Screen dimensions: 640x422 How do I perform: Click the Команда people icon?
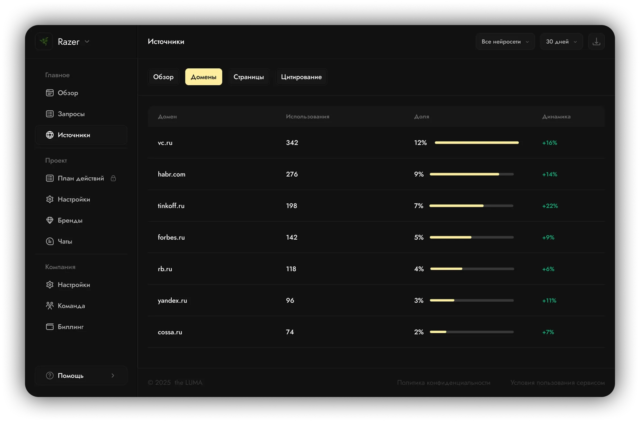tap(50, 306)
